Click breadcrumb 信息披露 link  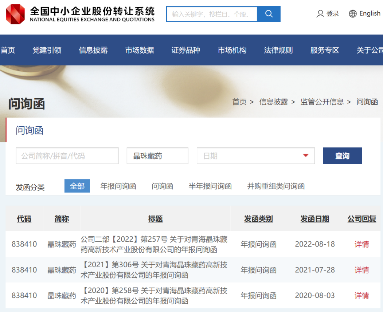tap(274, 102)
